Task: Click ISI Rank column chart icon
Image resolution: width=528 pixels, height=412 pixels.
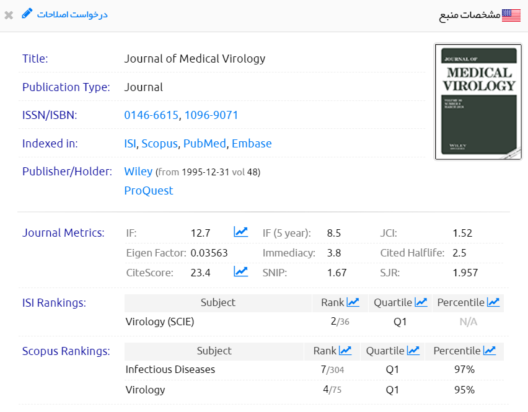Action: click(x=353, y=302)
